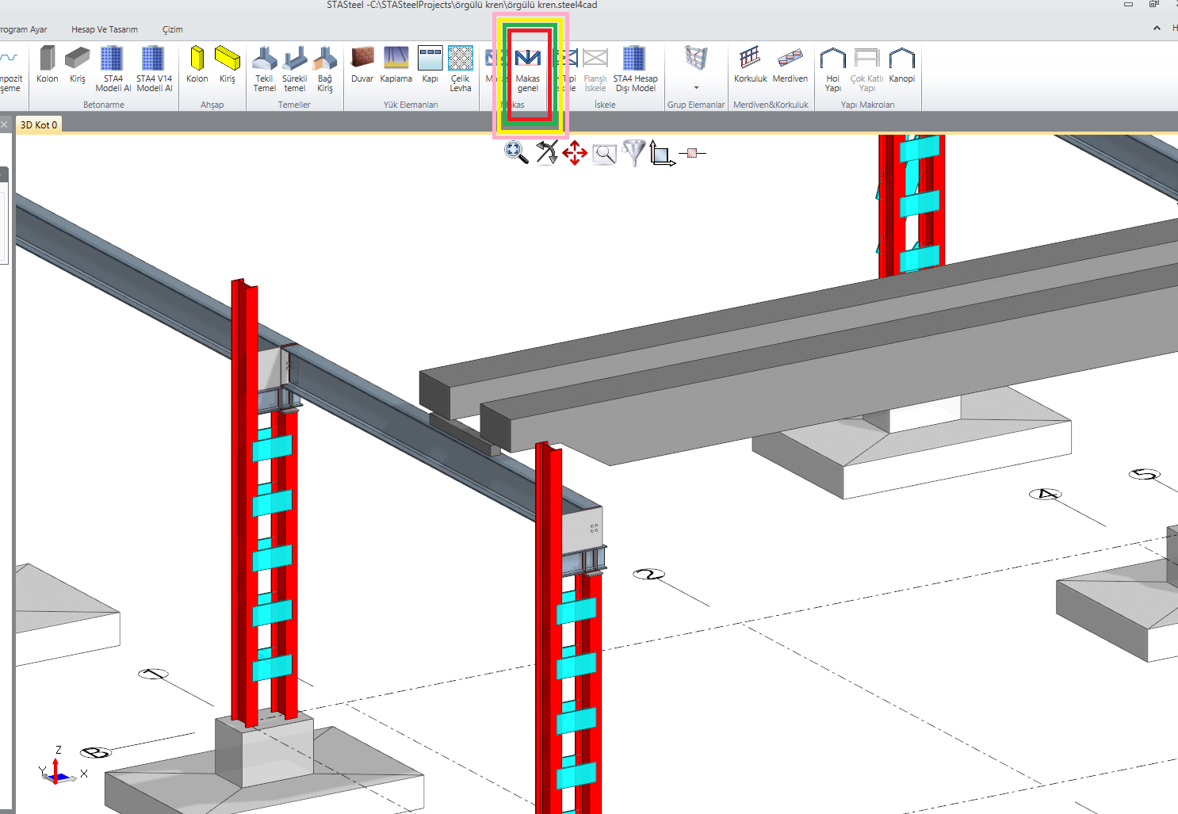Choose the Ahşap Kiriş yellow beam
The width and height of the screenshot is (1178, 814).
[x=228, y=65]
